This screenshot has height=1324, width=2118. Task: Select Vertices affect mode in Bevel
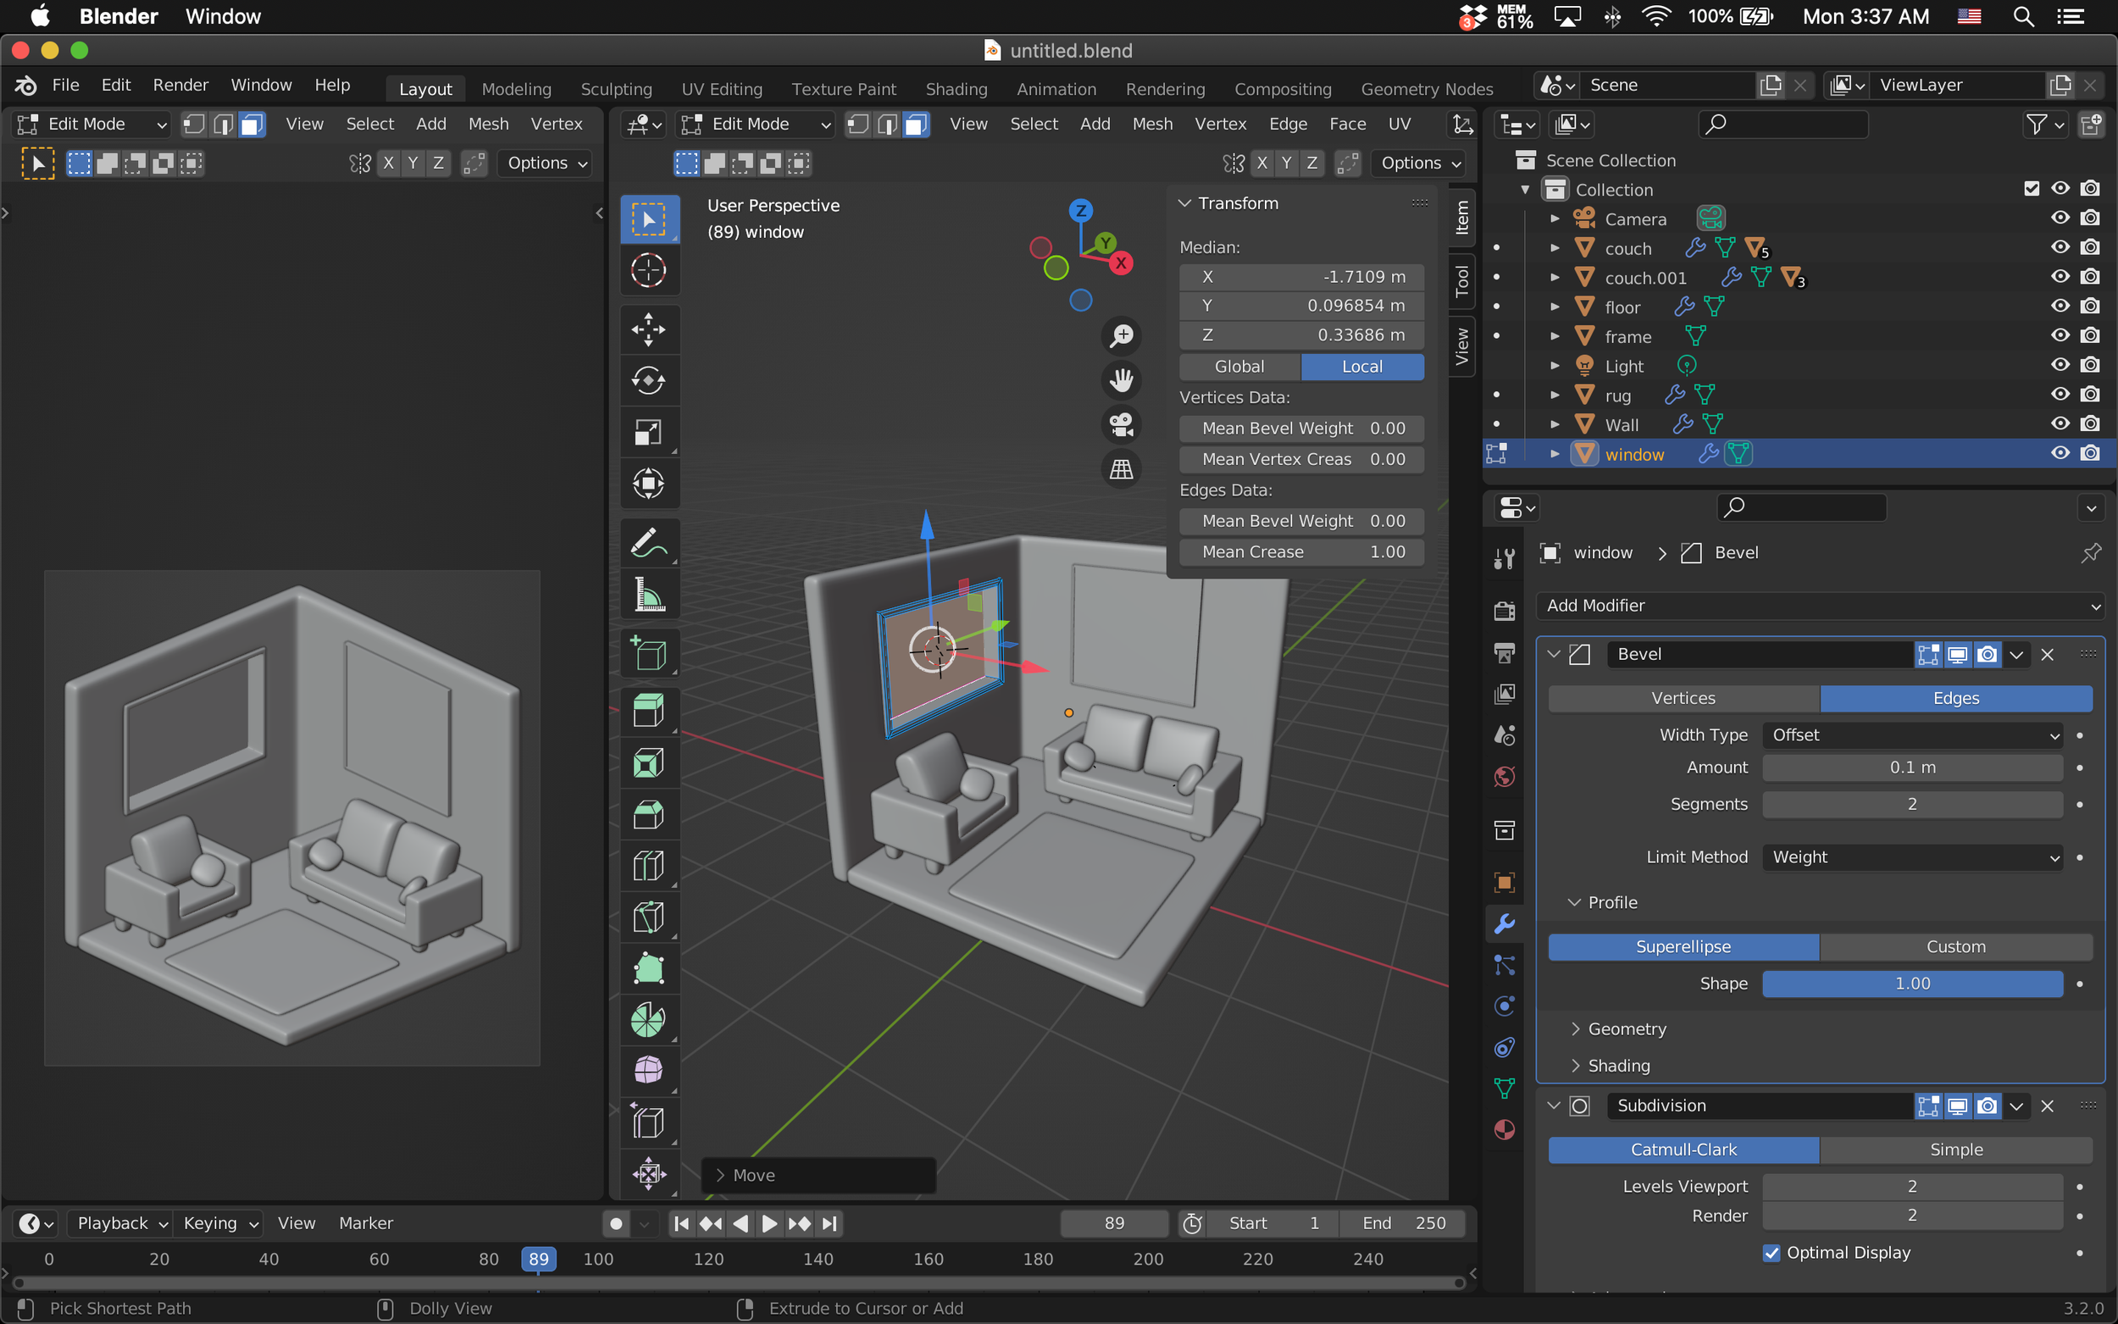coord(1683,699)
